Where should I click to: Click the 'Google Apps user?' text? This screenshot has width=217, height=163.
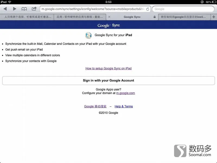tap(108, 89)
